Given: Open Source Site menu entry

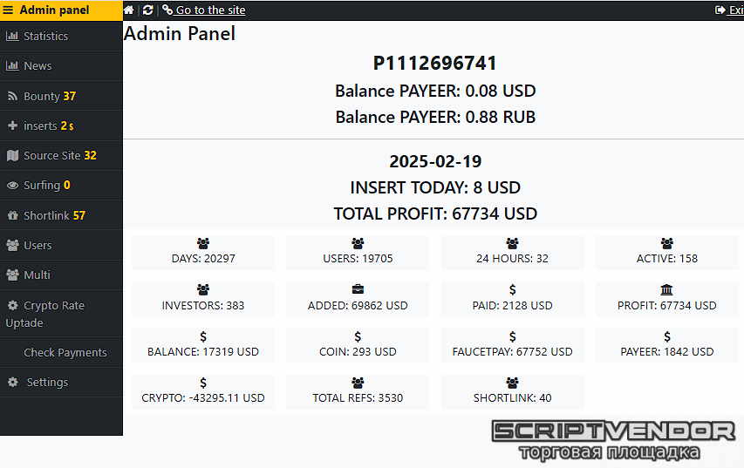Looking at the screenshot, I should (x=52, y=156).
